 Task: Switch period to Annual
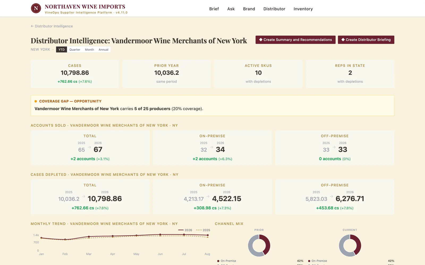pyautogui.click(x=104, y=50)
